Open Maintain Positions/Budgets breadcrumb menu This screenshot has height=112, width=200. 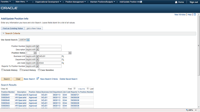tap(102, 2)
